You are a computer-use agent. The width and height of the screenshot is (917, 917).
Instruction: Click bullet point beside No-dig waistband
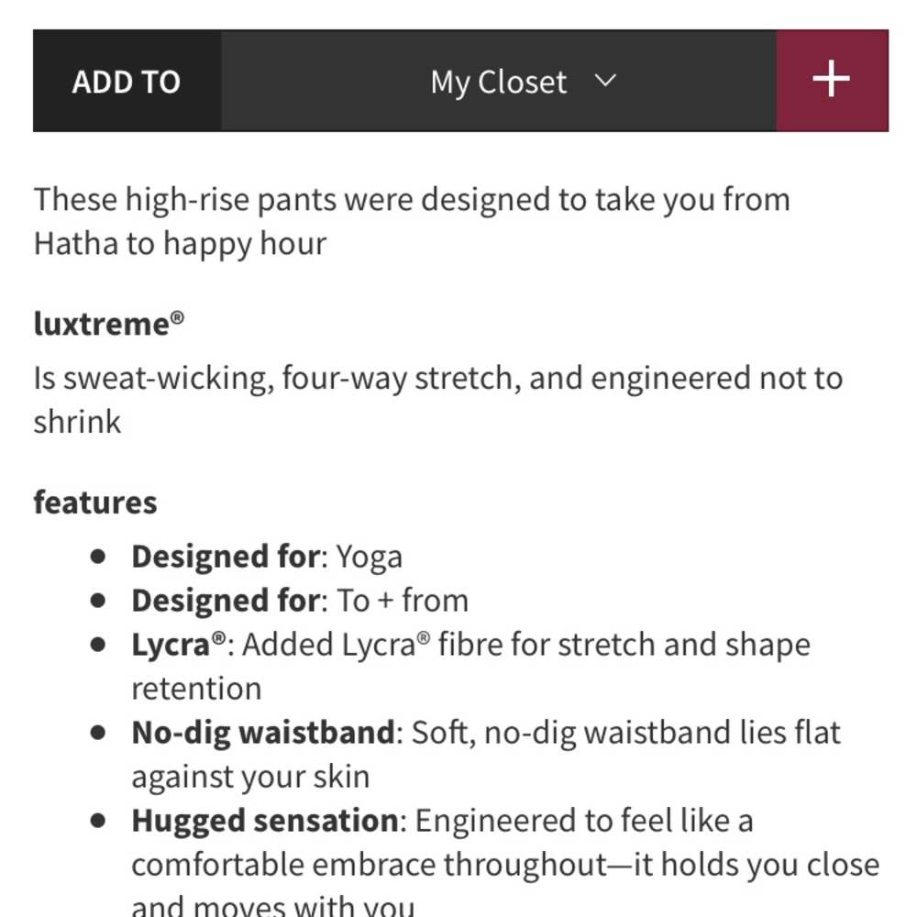[98, 733]
